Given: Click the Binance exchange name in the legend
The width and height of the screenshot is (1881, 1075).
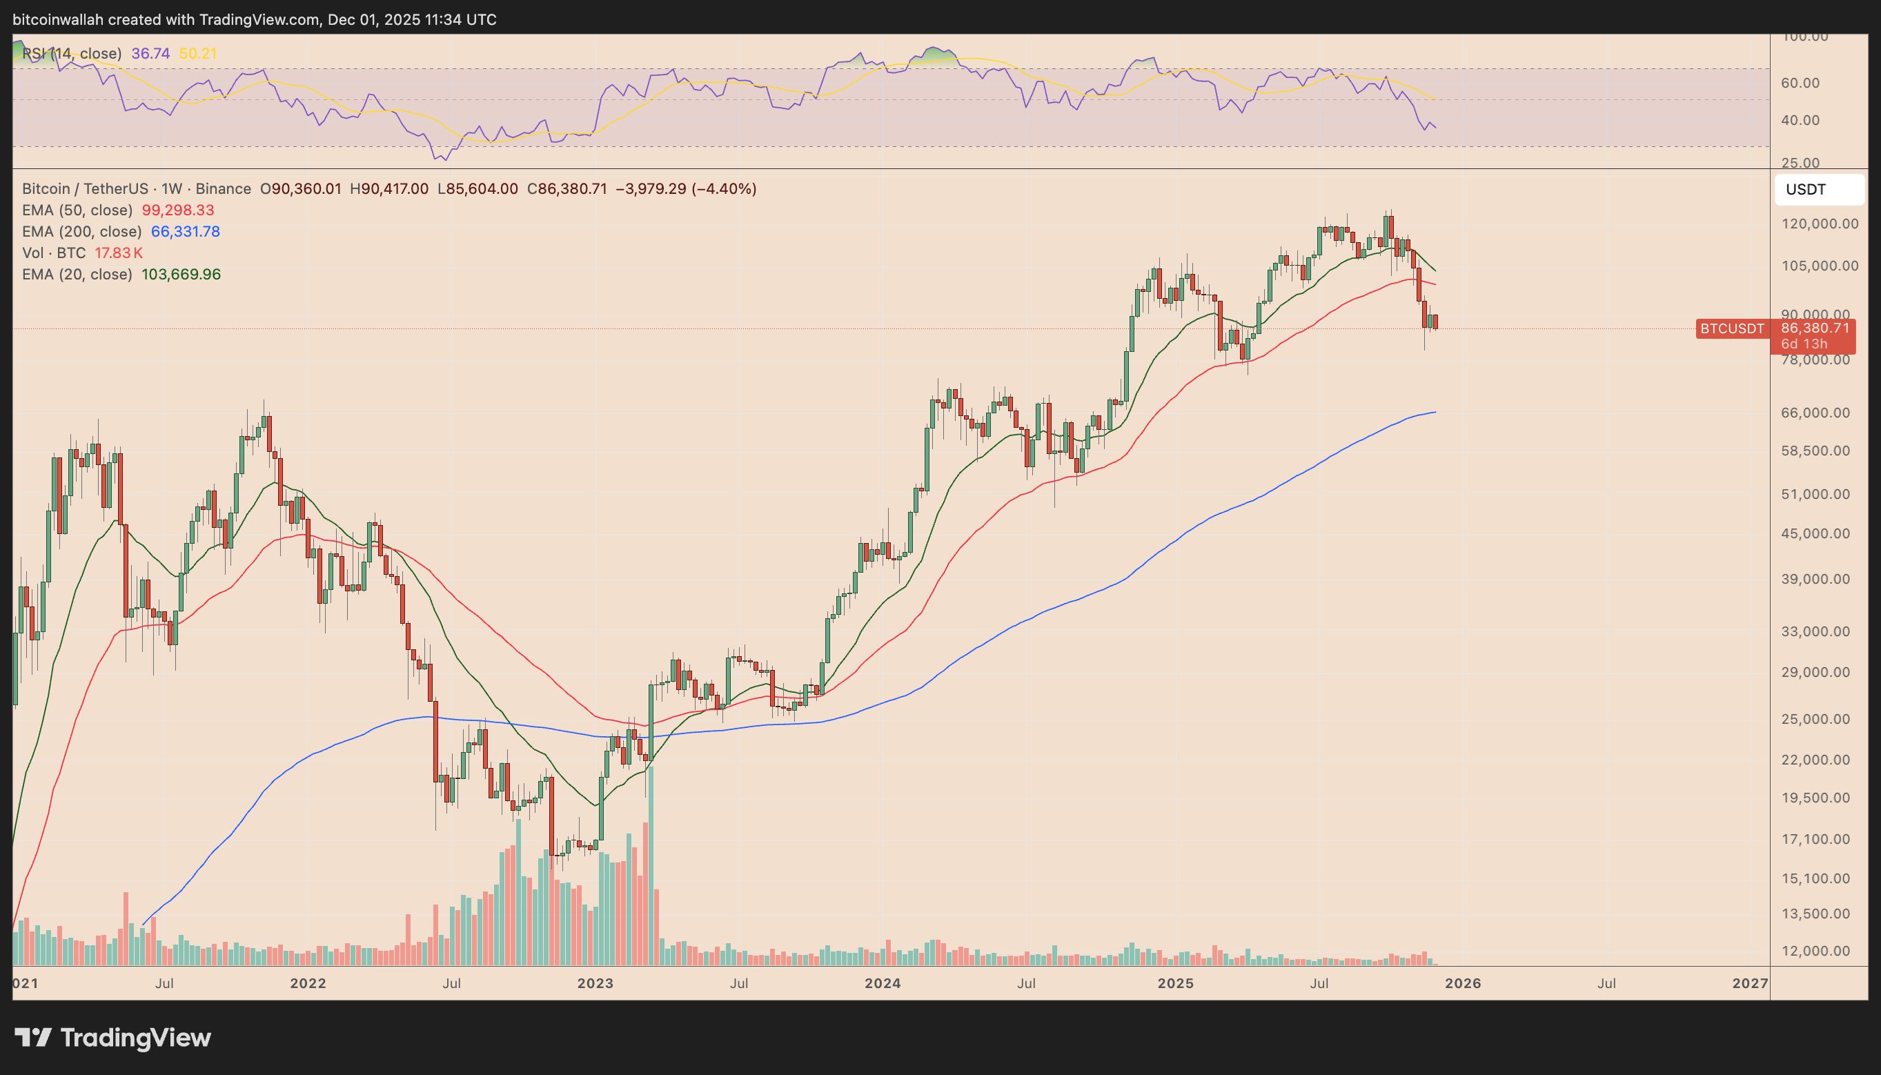Looking at the screenshot, I should point(224,189).
